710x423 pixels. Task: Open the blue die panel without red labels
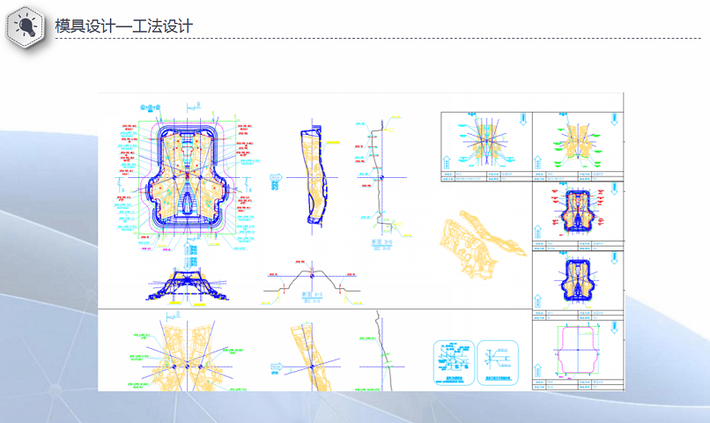[x=577, y=278]
